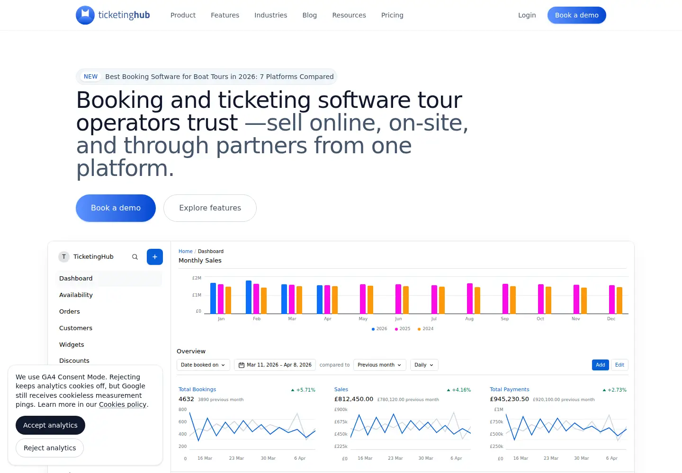
Task: Open the Blog page
Action: point(310,15)
